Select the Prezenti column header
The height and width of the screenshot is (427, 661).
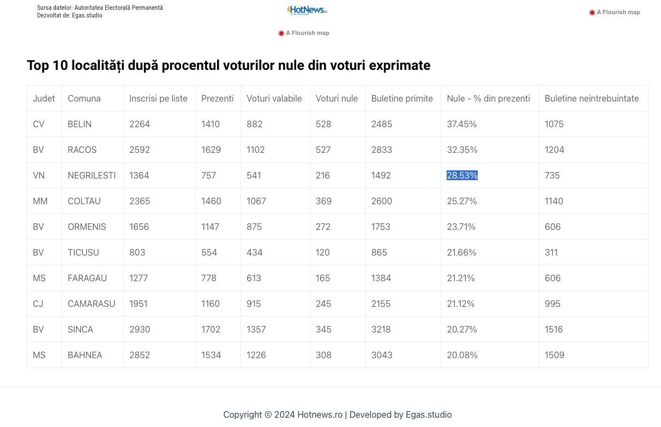point(217,98)
